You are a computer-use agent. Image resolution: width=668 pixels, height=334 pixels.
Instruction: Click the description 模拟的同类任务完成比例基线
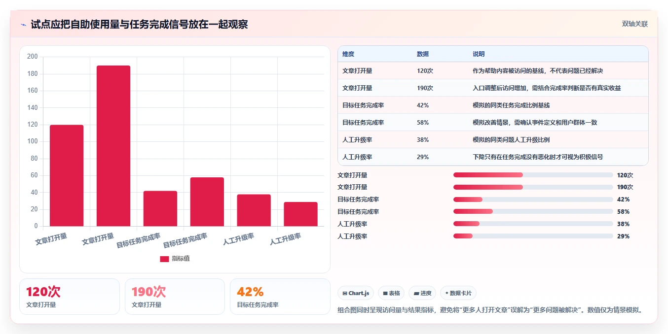(511, 105)
